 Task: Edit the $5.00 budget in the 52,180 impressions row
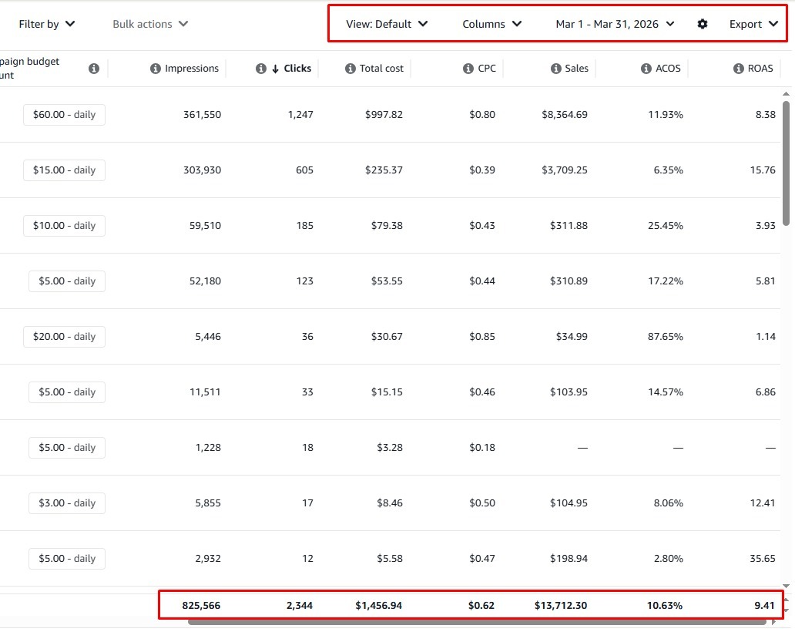(x=67, y=281)
